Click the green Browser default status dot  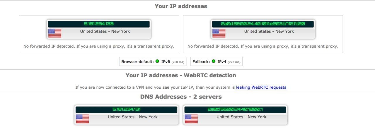coord(157,61)
